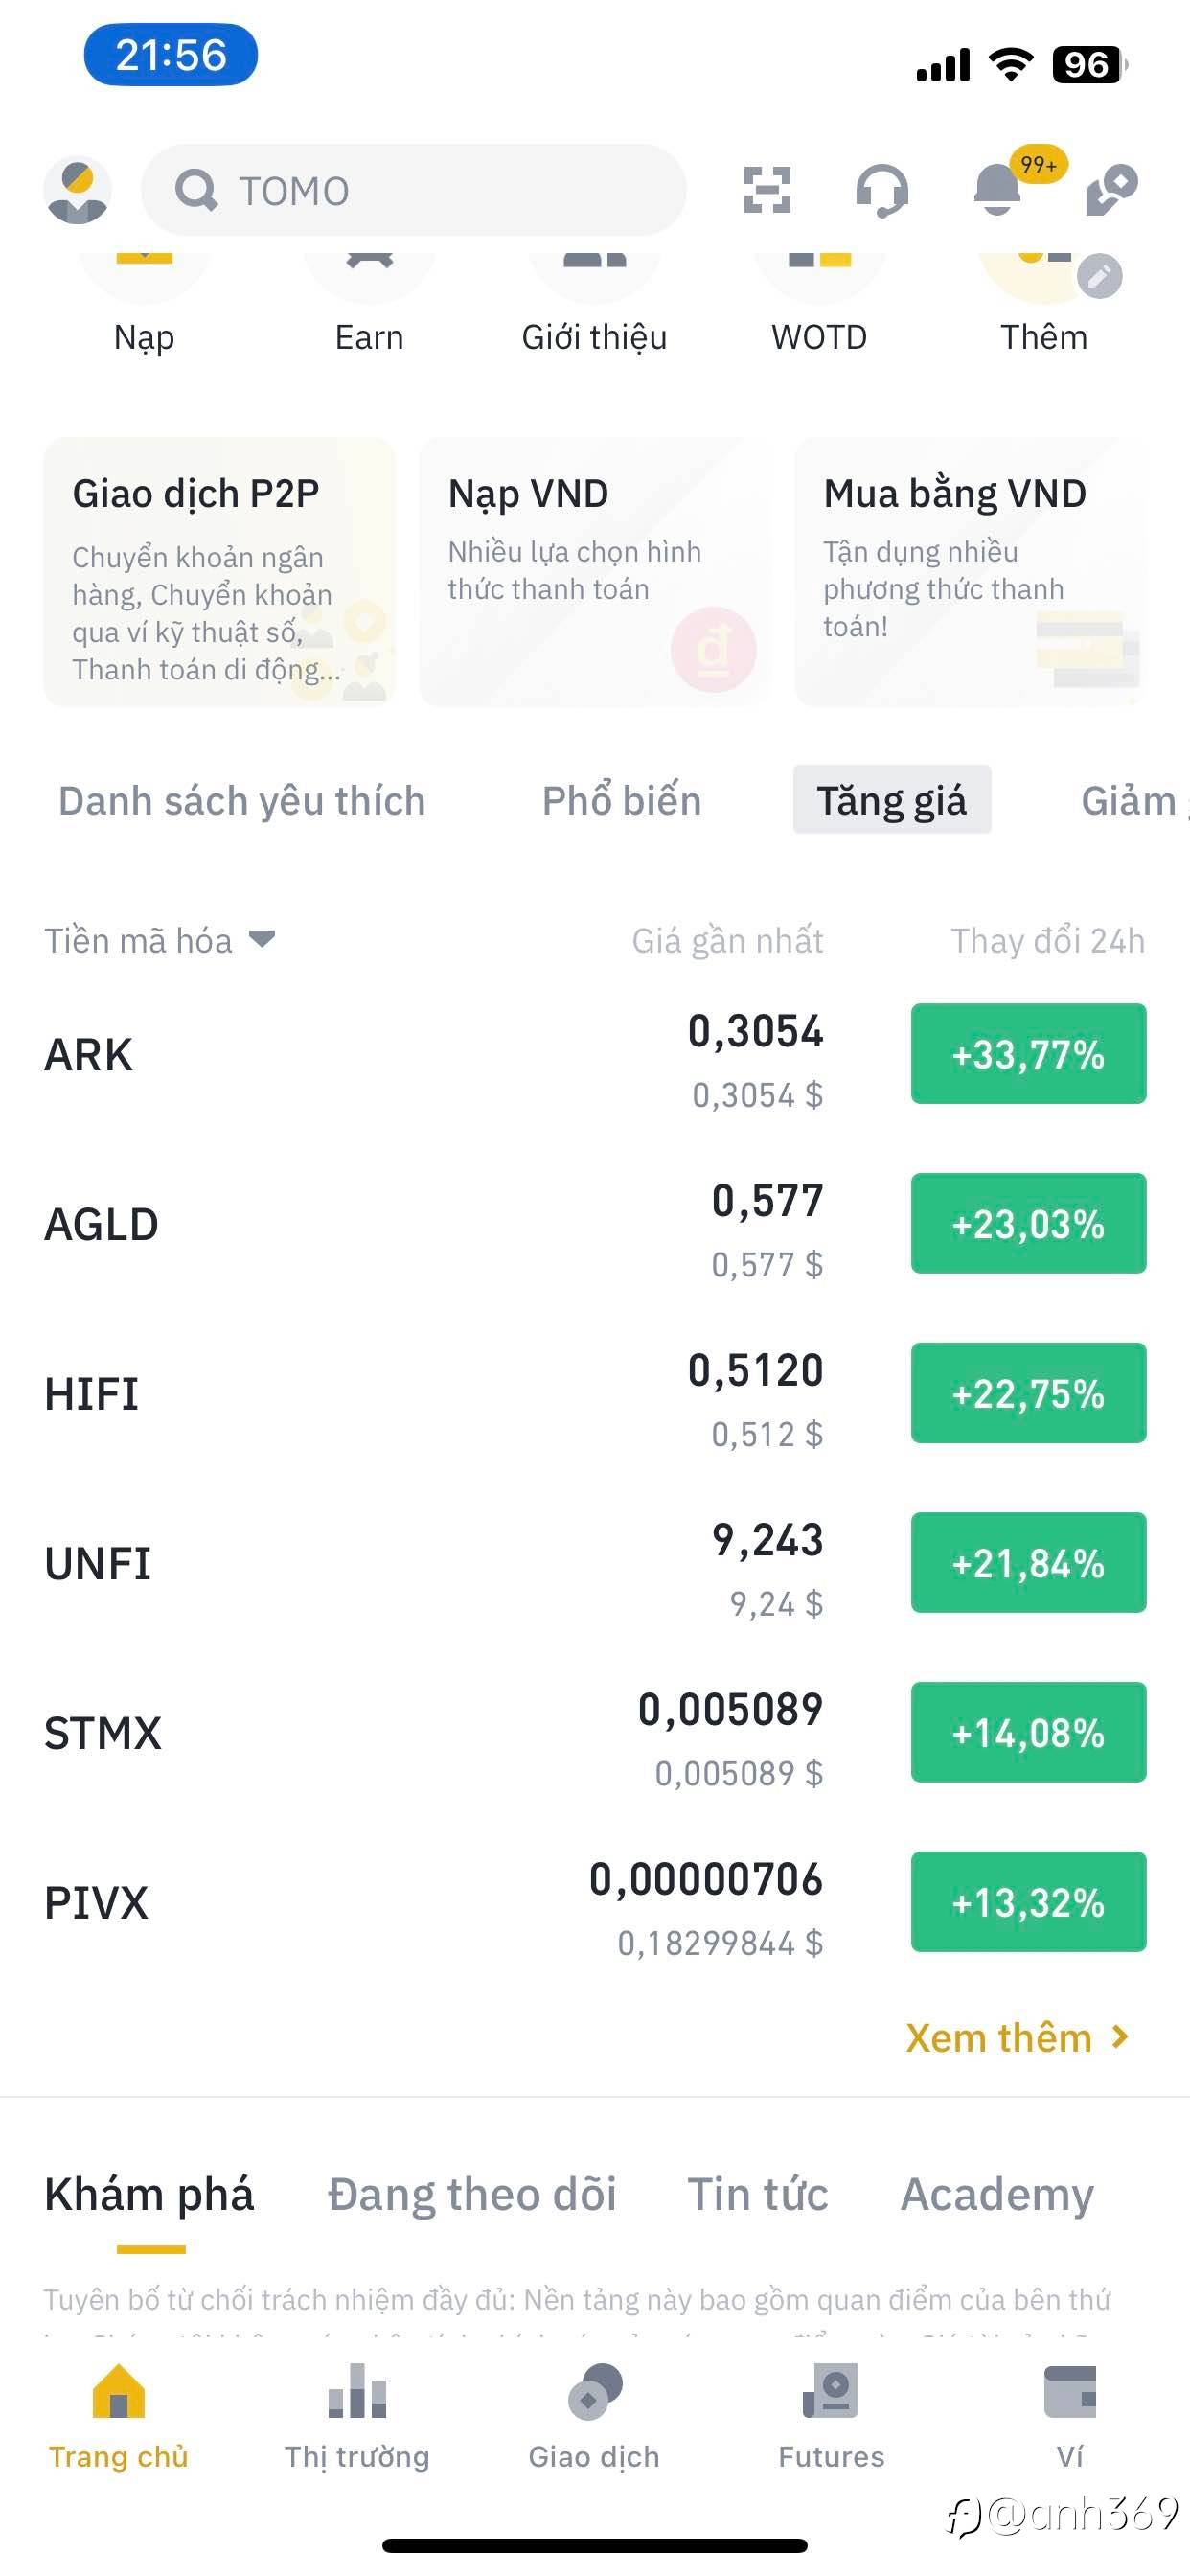The image size is (1190, 2576).
Task: Open Giao dịch bottom nav icon
Action: [x=594, y=2393]
